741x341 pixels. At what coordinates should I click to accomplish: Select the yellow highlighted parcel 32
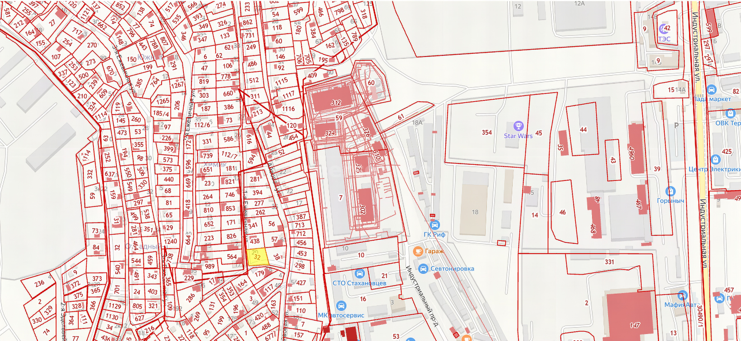(x=257, y=257)
